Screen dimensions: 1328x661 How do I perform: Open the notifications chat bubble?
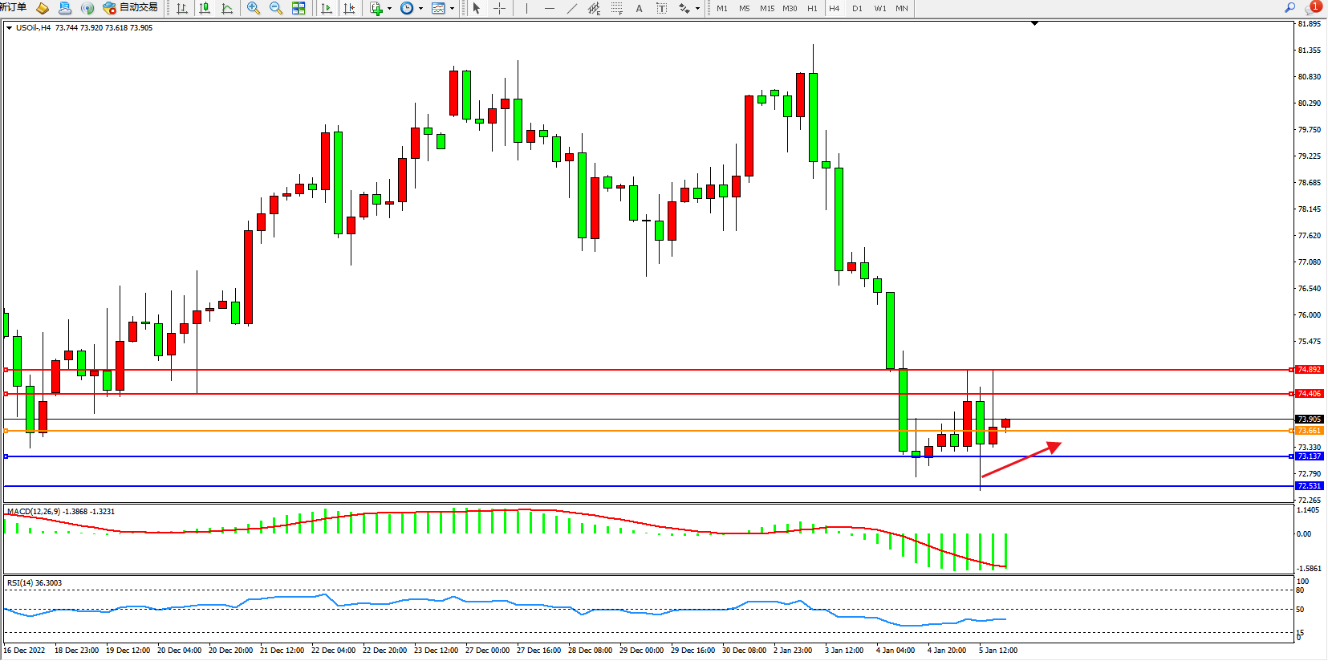pyautogui.click(x=1311, y=8)
